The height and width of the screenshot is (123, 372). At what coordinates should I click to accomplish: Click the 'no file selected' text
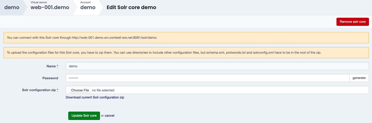click(103, 90)
